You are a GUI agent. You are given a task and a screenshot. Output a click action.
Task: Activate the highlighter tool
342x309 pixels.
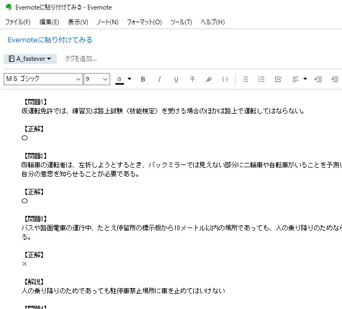click(209, 79)
